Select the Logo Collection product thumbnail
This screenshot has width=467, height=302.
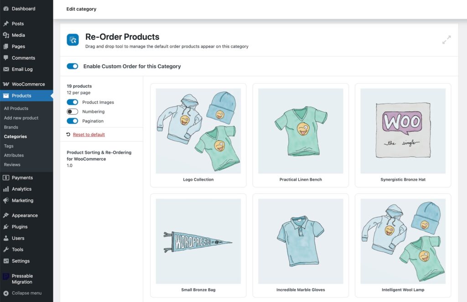click(198, 130)
